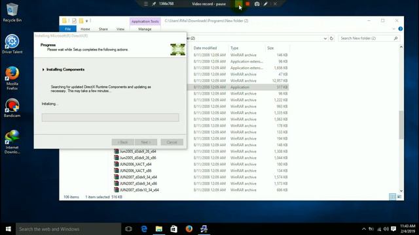This screenshot has width=419, height=235.
Task: Open Microsoft Edge from the taskbar
Action: pyautogui.click(x=144, y=229)
